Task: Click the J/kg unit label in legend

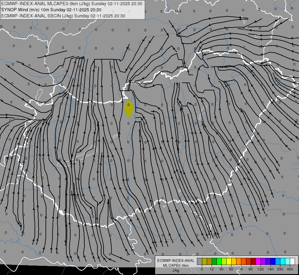Action: coord(176,270)
